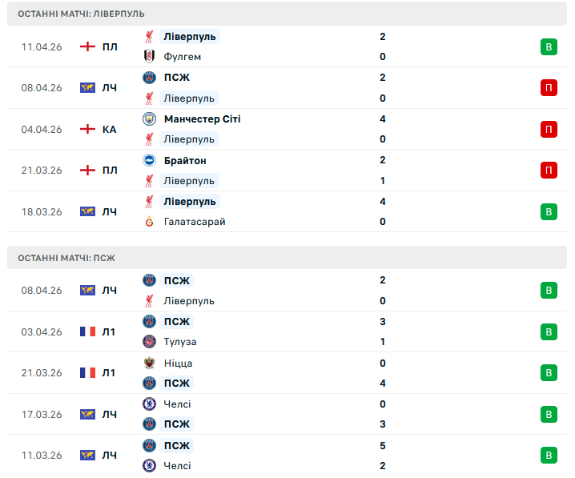Click red П badge for Manchester City match

pos(549,129)
